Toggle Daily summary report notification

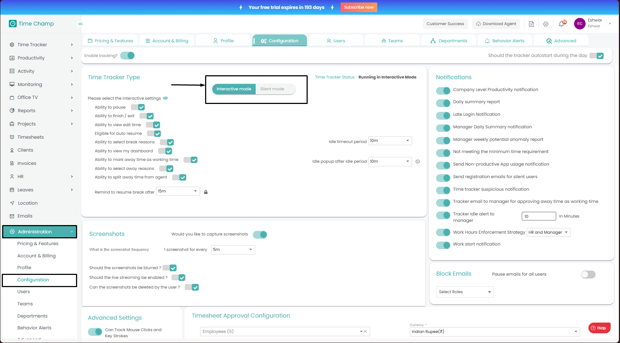(443, 103)
